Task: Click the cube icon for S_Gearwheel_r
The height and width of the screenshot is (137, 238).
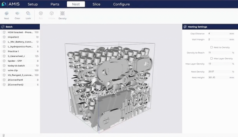Action: click(x=4, y=56)
